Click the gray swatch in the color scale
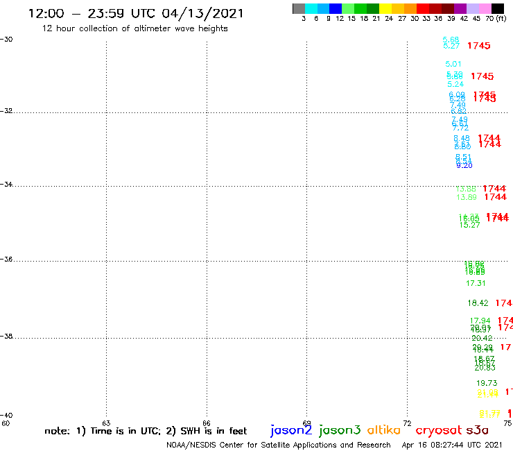Image resolution: width=513 pixels, height=451 pixels. (x=299, y=8)
